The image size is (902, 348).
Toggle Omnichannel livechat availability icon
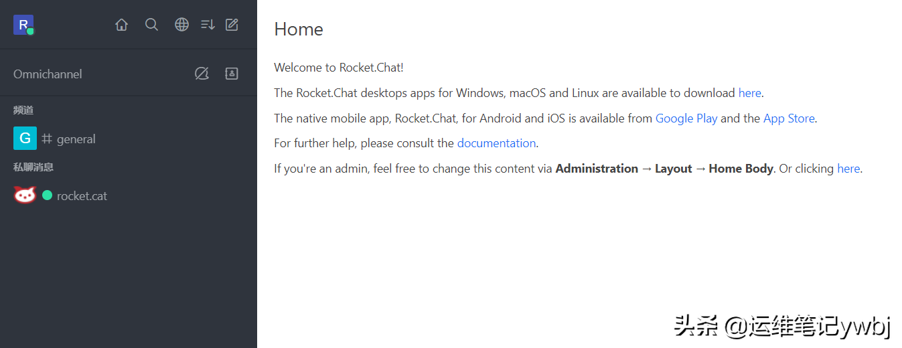click(x=202, y=74)
